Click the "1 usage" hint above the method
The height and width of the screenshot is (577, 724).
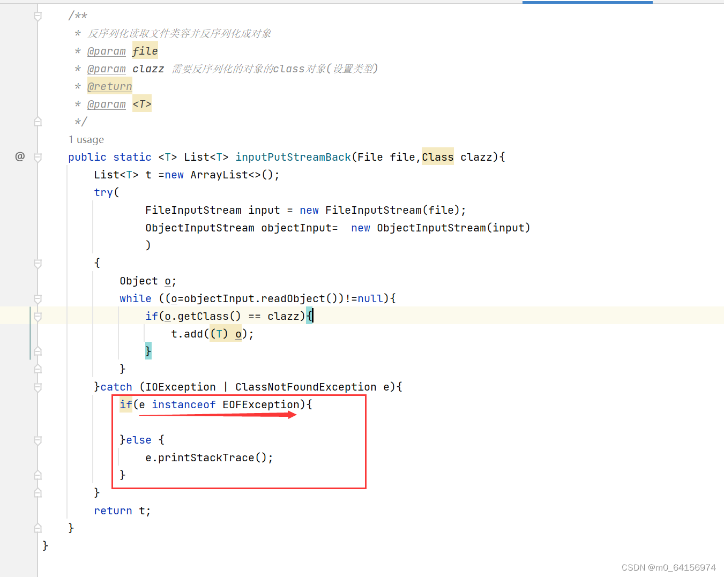(x=86, y=139)
